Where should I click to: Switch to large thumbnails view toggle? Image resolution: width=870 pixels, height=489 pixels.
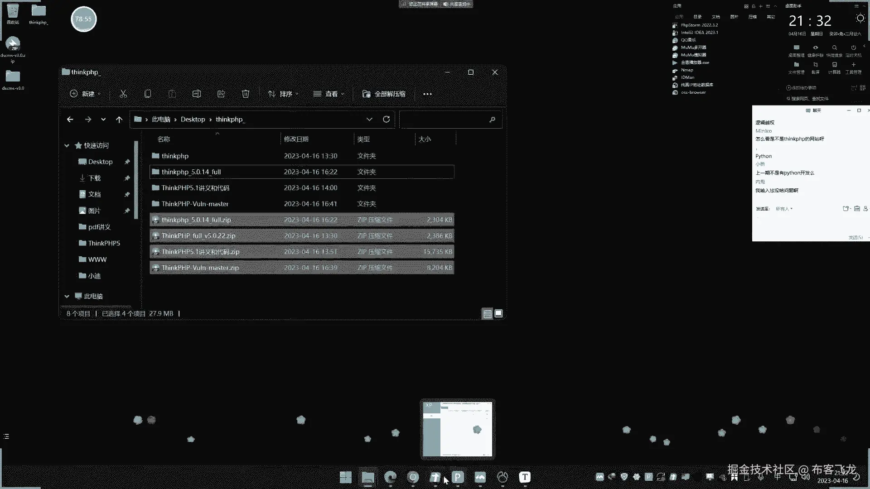pyautogui.click(x=498, y=313)
